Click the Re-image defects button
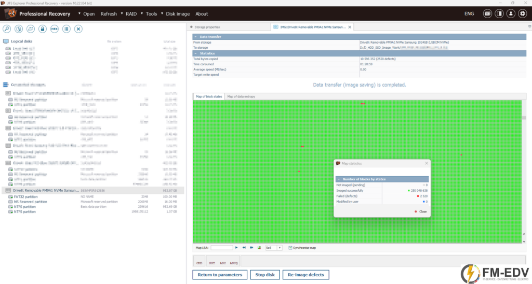The width and height of the screenshot is (532, 284). 305,275
